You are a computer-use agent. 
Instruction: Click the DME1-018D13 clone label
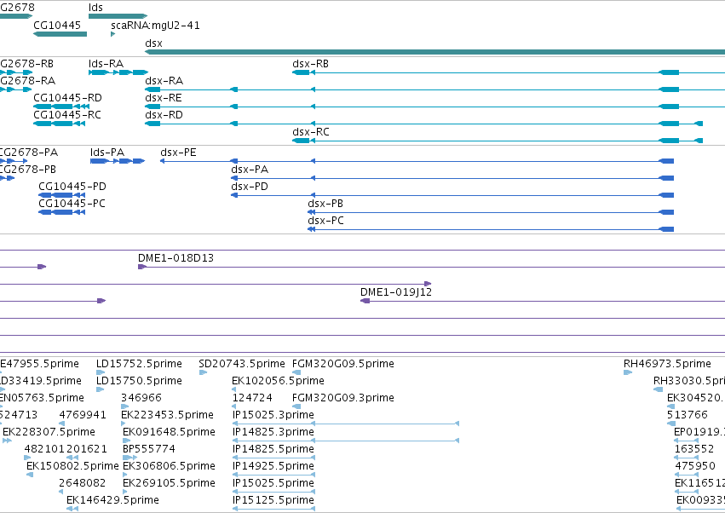(175, 258)
